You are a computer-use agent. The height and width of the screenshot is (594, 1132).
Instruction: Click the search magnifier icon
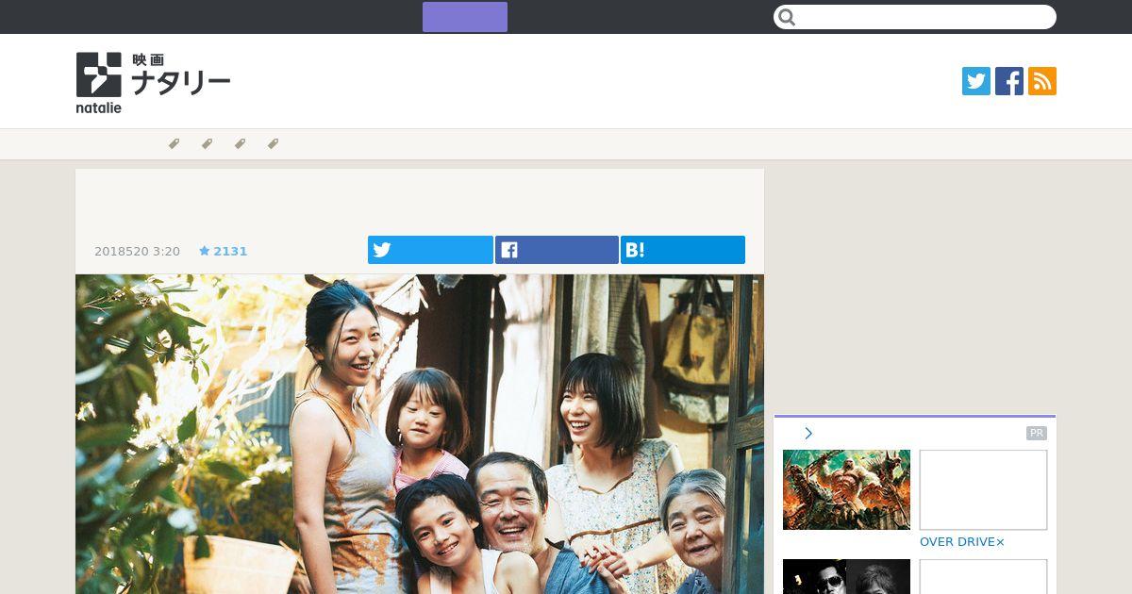[x=788, y=17]
